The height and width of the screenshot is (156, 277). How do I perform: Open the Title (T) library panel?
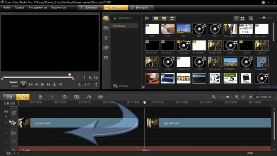[x=106, y=38]
